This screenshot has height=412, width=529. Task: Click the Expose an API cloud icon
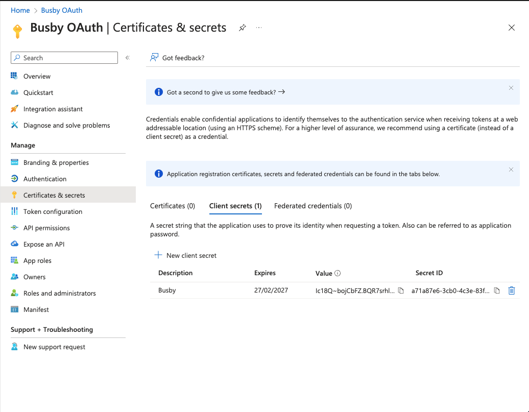point(14,244)
